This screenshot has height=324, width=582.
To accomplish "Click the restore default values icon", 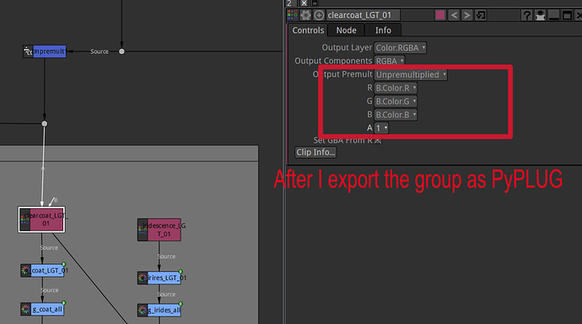I will coord(481,15).
